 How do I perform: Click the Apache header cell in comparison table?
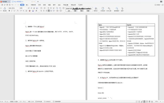(141, 25)
